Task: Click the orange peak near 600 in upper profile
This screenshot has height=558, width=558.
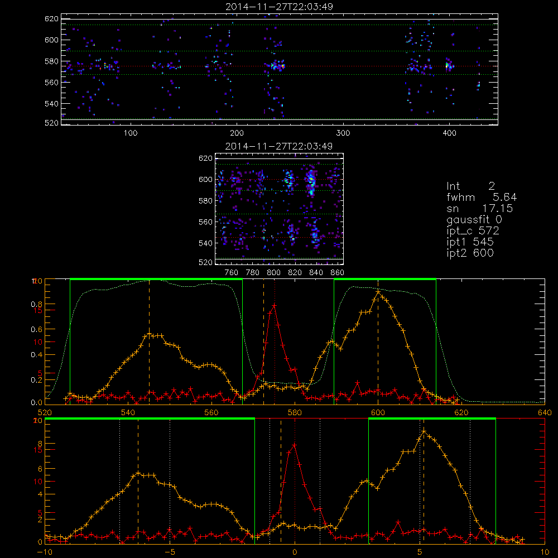Action: click(x=378, y=292)
